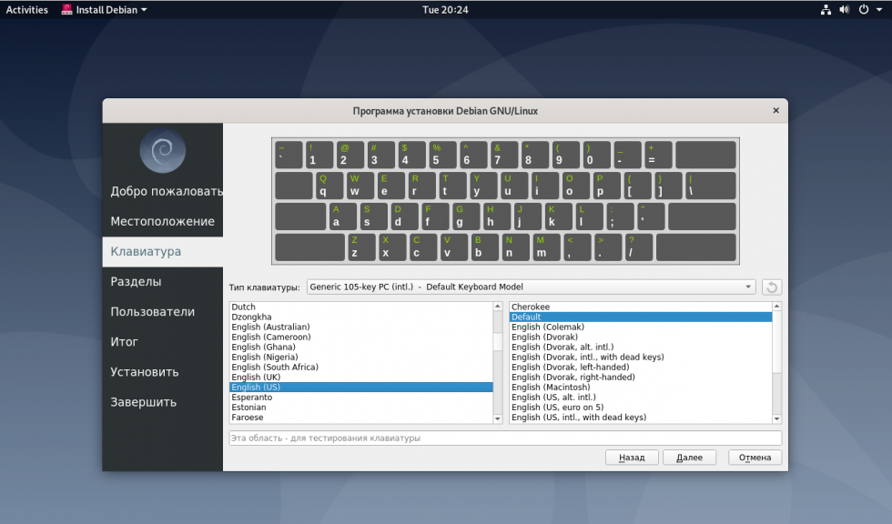Click the volume speaker icon in top bar
The image size is (892, 524).
click(844, 10)
